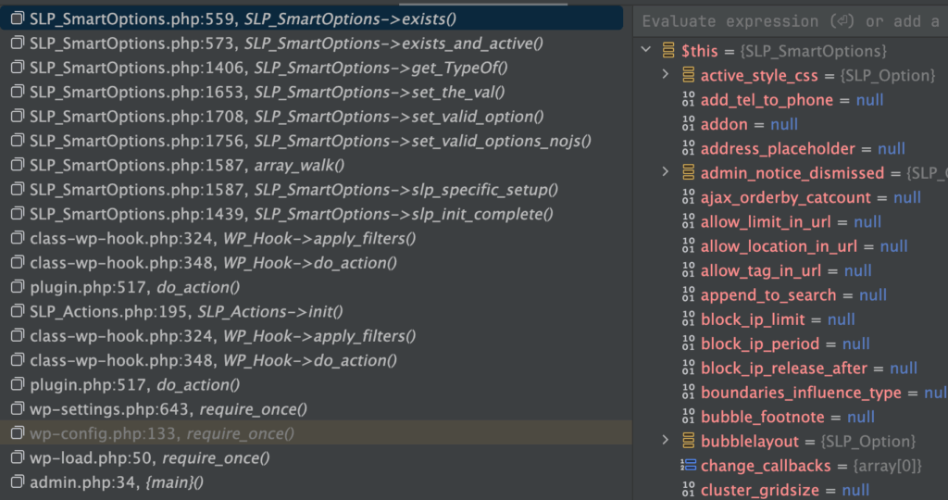Expand the active_style_css node
The height and width of the screenshot is (500, 948).
[x=666, y=74]
